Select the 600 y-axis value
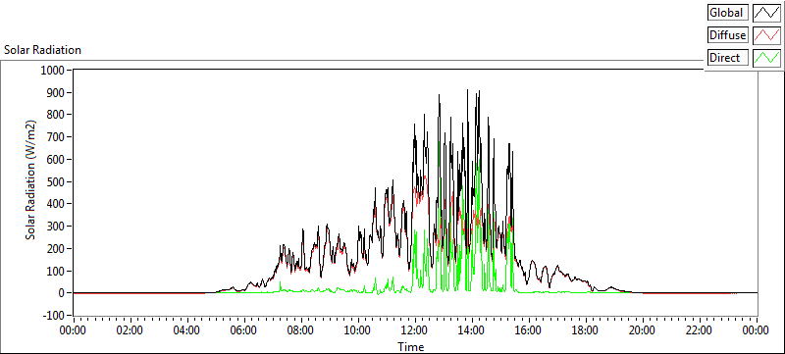 coord(55,160)
